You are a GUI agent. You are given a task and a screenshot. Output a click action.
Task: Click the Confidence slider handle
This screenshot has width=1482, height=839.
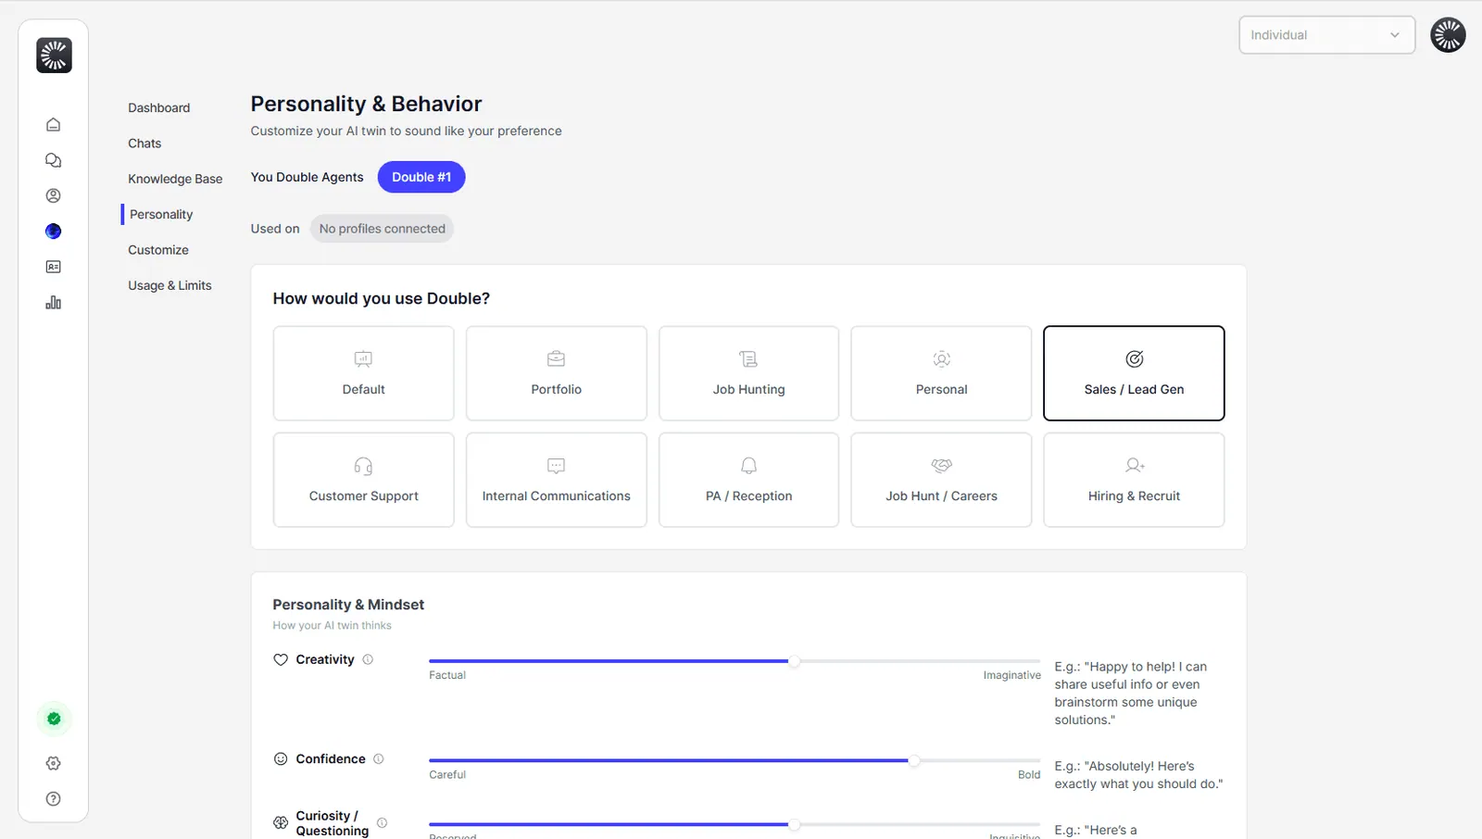(914, 760)
